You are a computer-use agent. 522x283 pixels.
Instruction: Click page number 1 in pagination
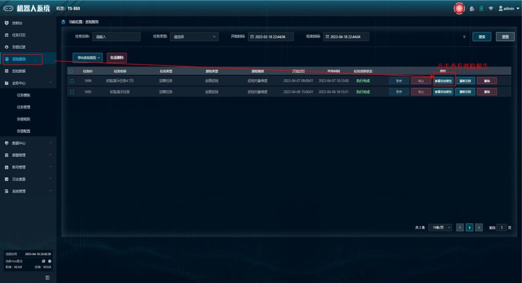point(469,227)
